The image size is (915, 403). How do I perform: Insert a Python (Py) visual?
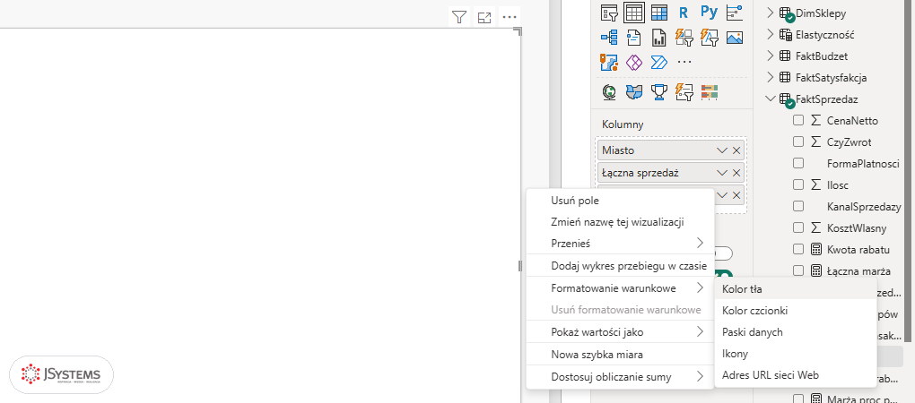click(709, 13)
